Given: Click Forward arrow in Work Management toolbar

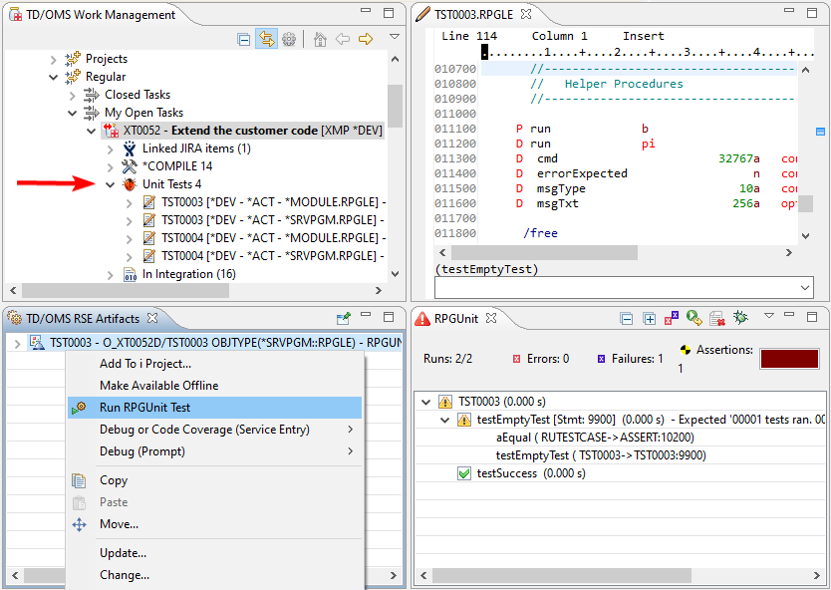Looking at the screenshot, I should pos(366,39).
